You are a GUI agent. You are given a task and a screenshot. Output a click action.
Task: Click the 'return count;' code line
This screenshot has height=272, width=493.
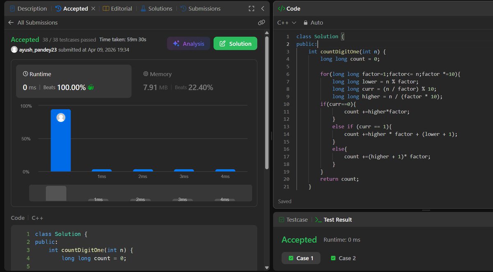(x=339, y=179)
